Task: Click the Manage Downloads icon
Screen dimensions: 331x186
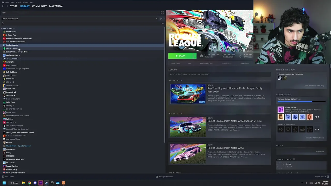Action: (157, 177)
